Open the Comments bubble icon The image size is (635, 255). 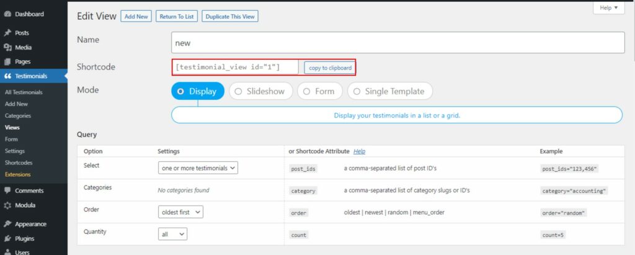click(x=7, y=190)
